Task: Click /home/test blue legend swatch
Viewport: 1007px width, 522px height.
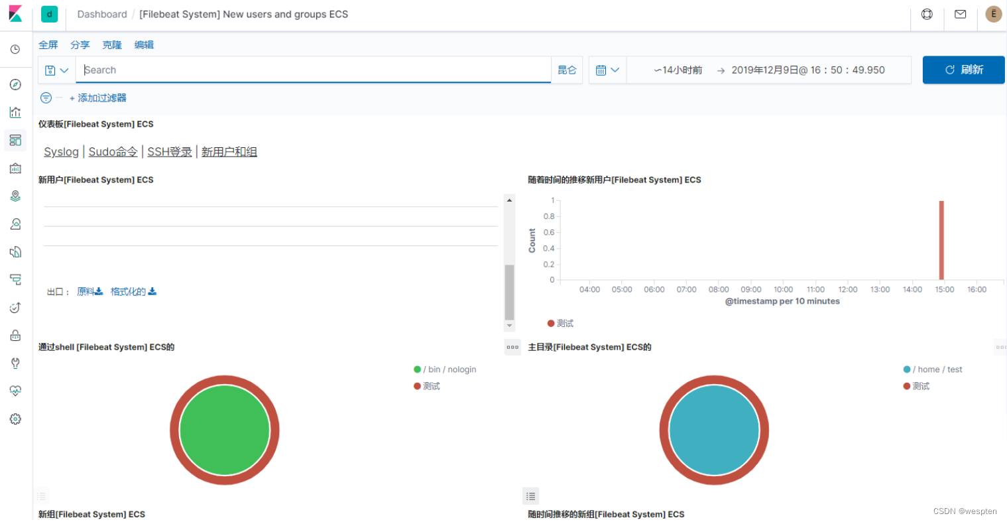Action: tap(907, 369)
